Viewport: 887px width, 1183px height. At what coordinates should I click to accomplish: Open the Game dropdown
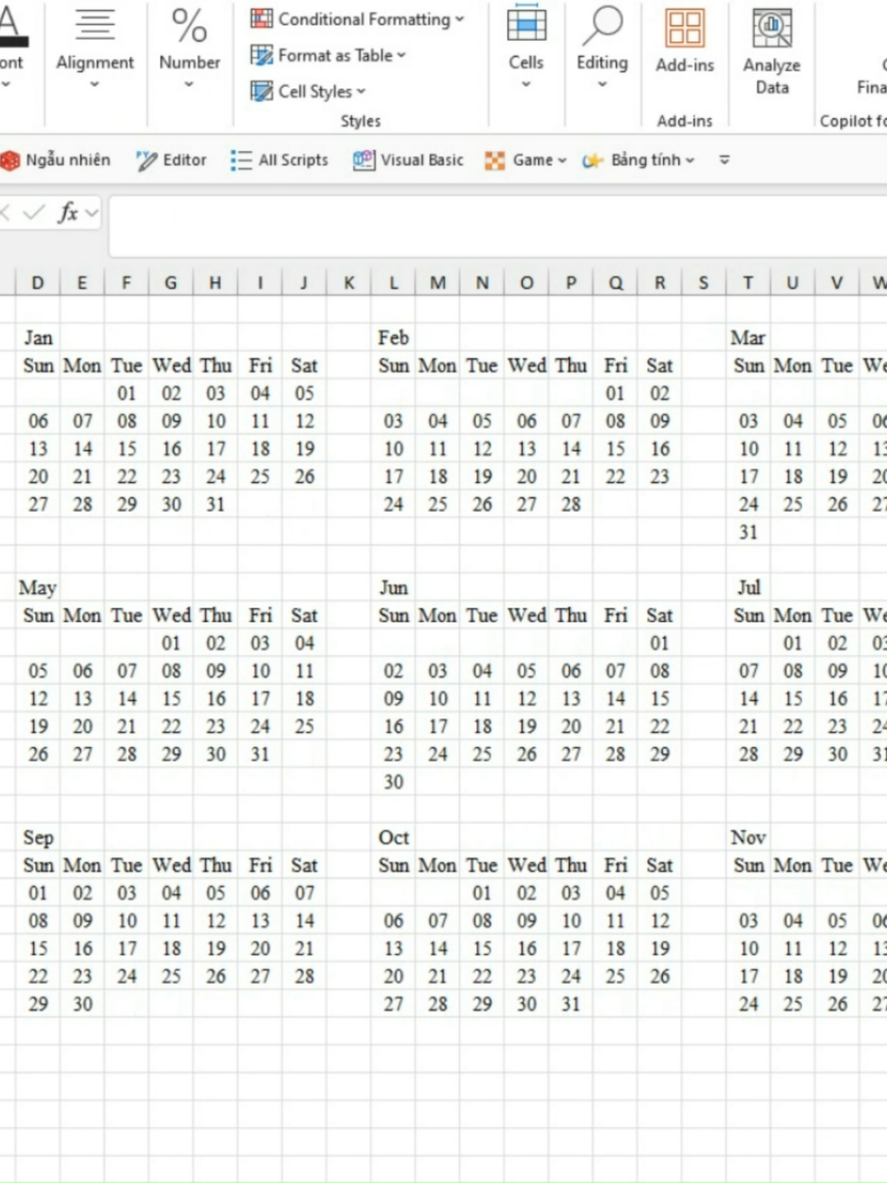[525, 160]
